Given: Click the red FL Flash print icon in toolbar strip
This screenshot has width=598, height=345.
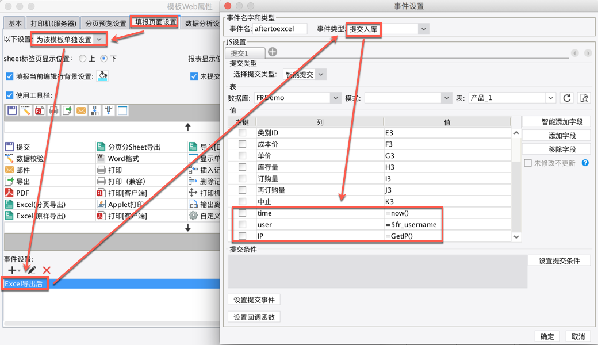Looking at the screenshot, I should pyautogui.click(x=40, y=110).
